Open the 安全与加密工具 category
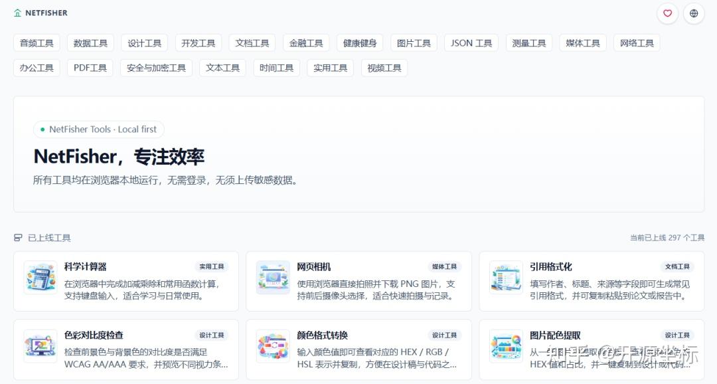The image size is (717, 384). tap(157, 68)
